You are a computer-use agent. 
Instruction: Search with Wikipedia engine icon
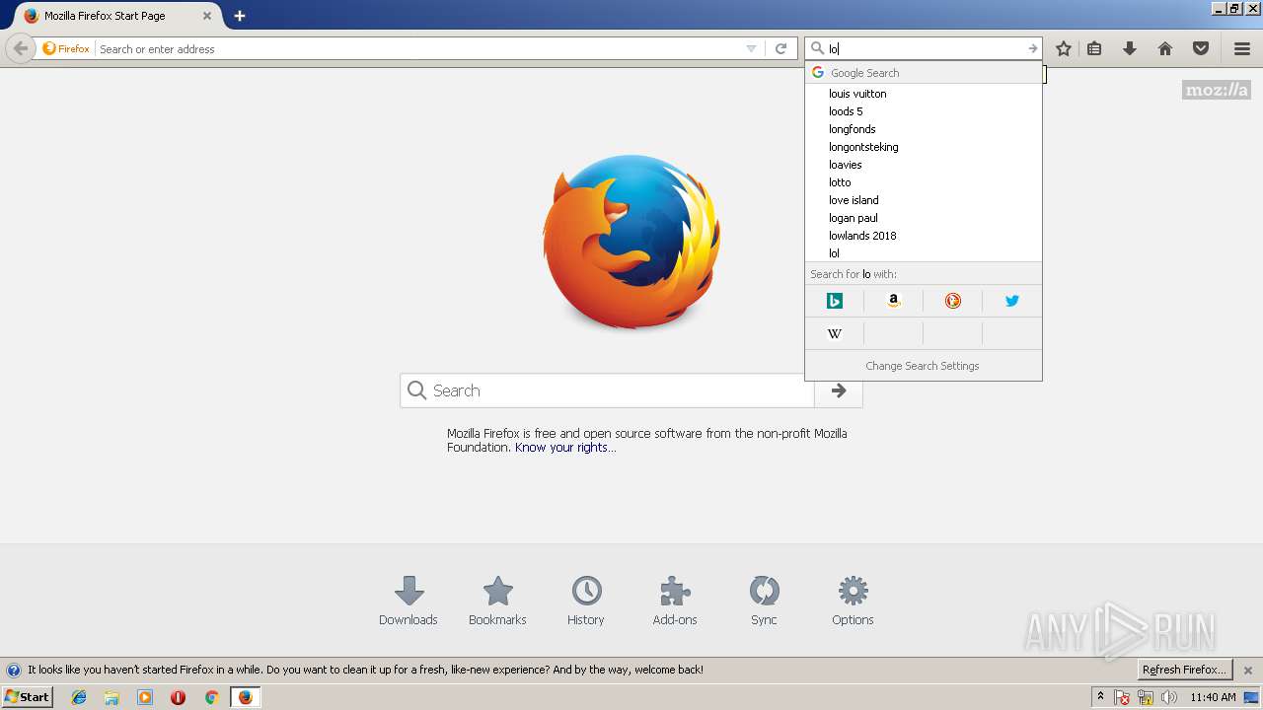[x=835, y=333]
